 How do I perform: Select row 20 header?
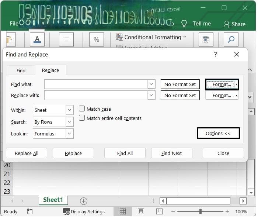point(7,165)
